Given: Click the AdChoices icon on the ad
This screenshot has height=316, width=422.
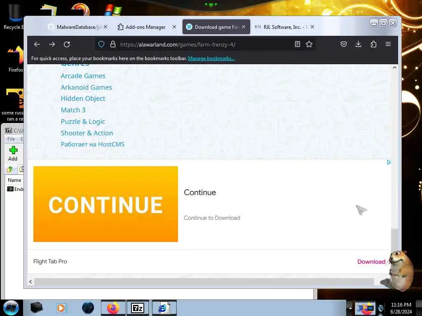Looking at the screenshot, I should (x=389, y=162).
